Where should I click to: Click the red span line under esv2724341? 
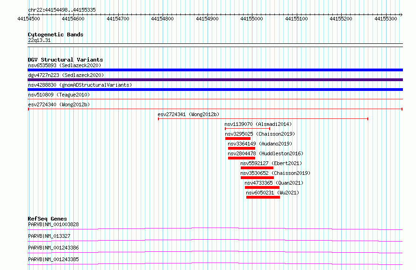point(263,119)
